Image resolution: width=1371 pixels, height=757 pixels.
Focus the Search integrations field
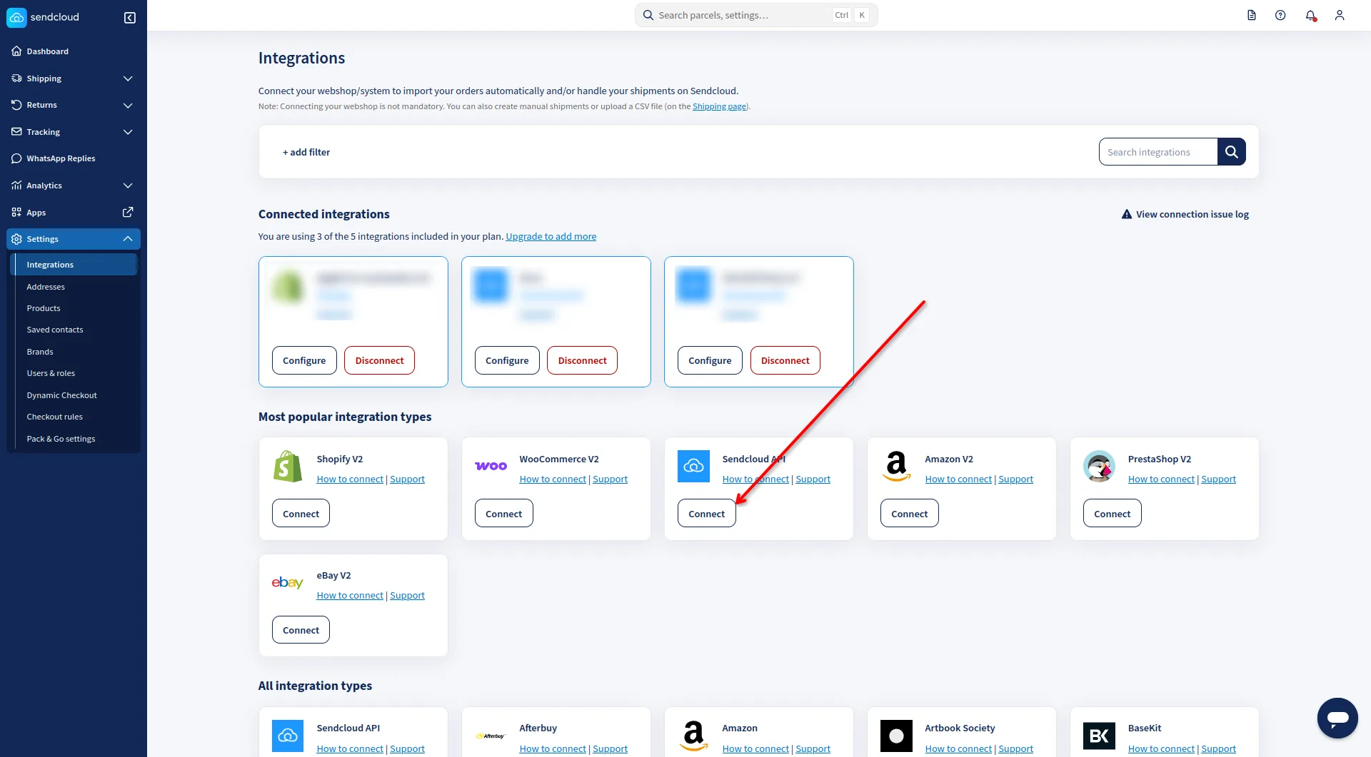pyautogui.click(x=1157, y=152)
